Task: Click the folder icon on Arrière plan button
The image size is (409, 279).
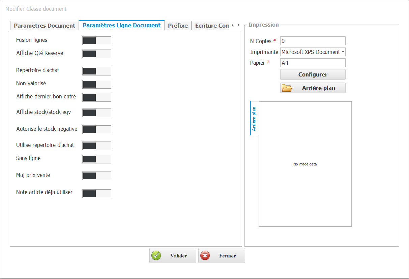Action: pyautogui.click(x=287, y=88)
